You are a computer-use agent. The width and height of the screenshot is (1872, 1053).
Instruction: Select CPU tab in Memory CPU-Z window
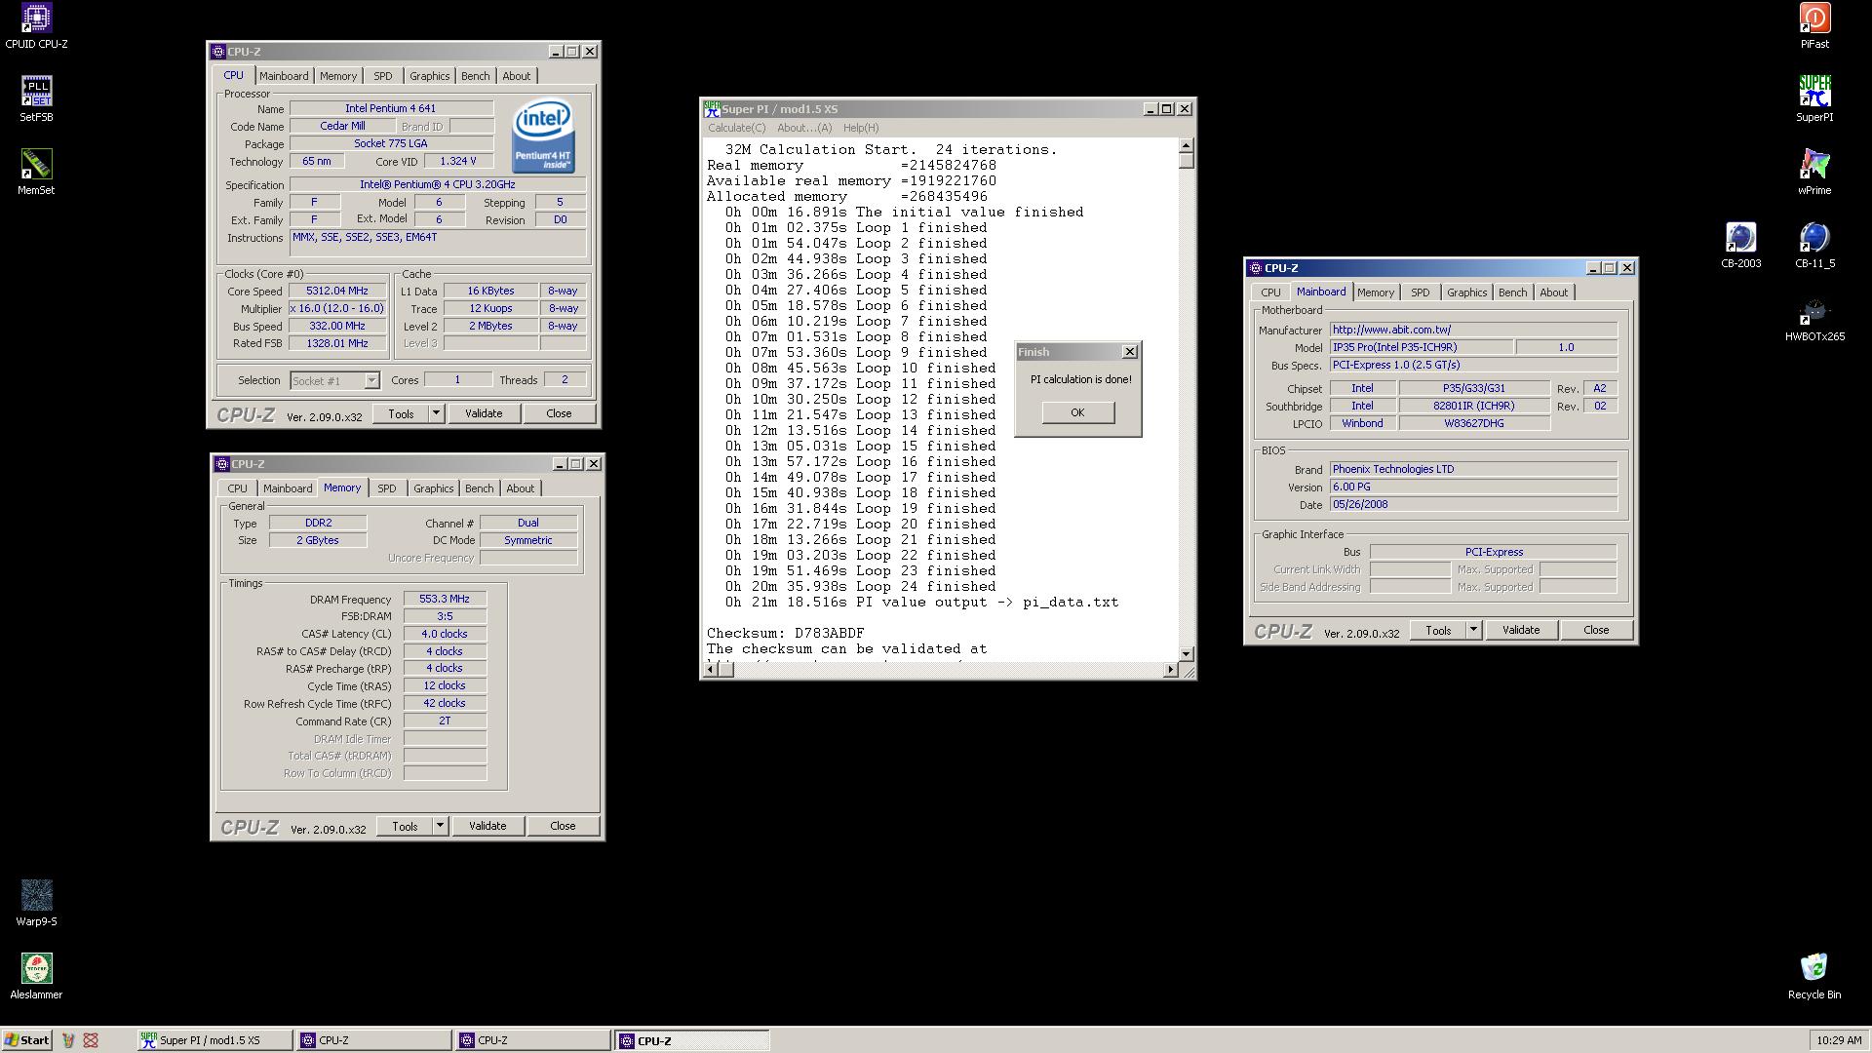click(237, 488)
